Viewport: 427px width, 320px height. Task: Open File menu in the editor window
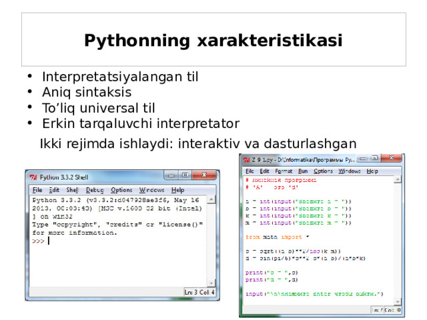click(x=250, y=171)
